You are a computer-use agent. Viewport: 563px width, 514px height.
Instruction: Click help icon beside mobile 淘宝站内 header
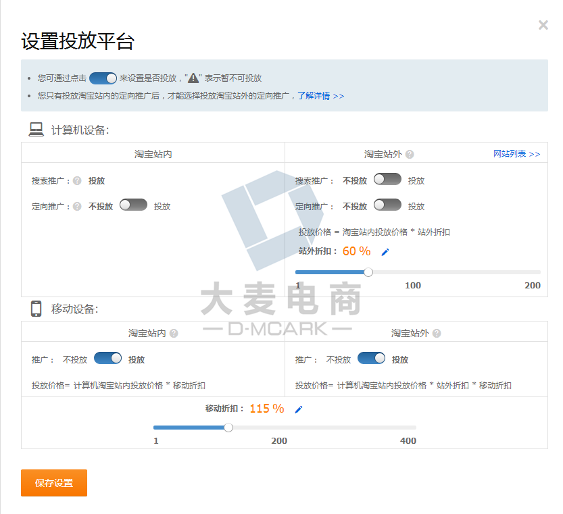(x=174, y=334)
